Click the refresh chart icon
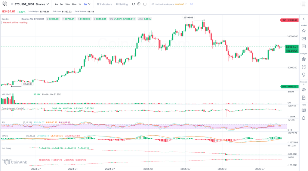This screenshot has width=308, height=171. [133, 4]
